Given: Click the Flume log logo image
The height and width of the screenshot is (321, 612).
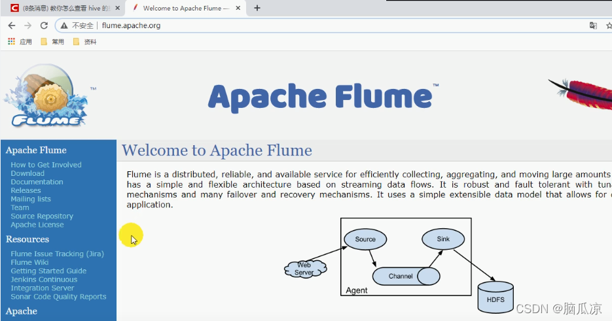Looking at the screenshot, I should coord(46,95).
